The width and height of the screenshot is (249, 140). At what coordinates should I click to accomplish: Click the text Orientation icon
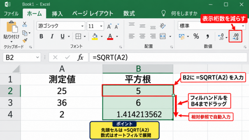tap(163, 26)
